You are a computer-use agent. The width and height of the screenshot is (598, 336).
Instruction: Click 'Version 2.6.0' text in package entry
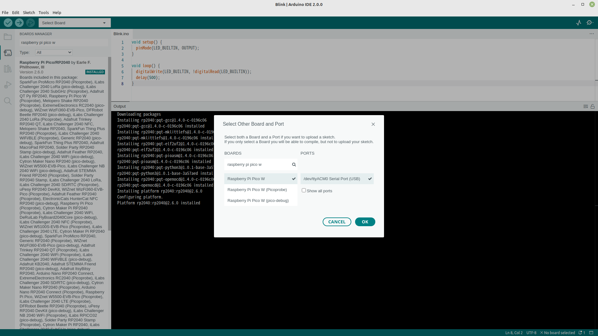coord(31,72)
